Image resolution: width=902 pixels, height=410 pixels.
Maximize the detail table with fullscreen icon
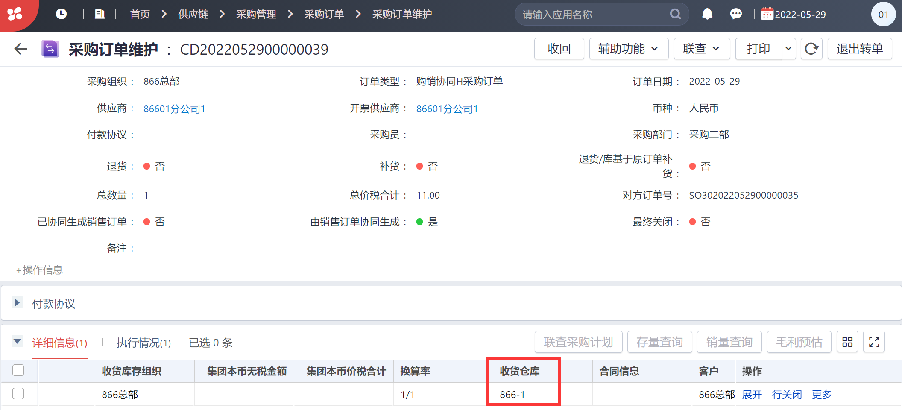click(x=874, y=342)
